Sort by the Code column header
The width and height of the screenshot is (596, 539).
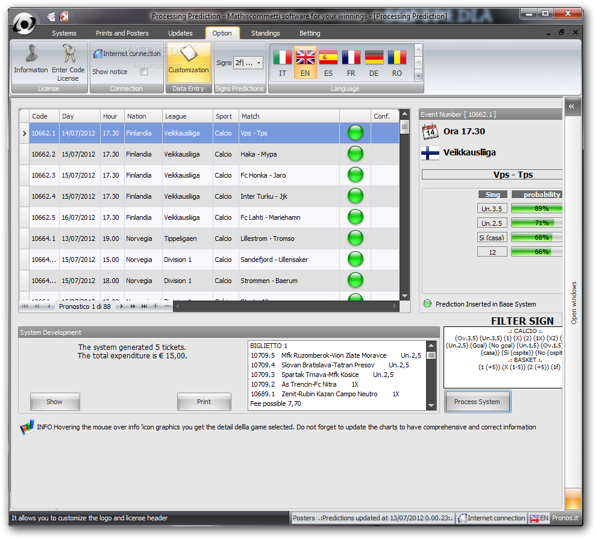(x=45, y=116)
